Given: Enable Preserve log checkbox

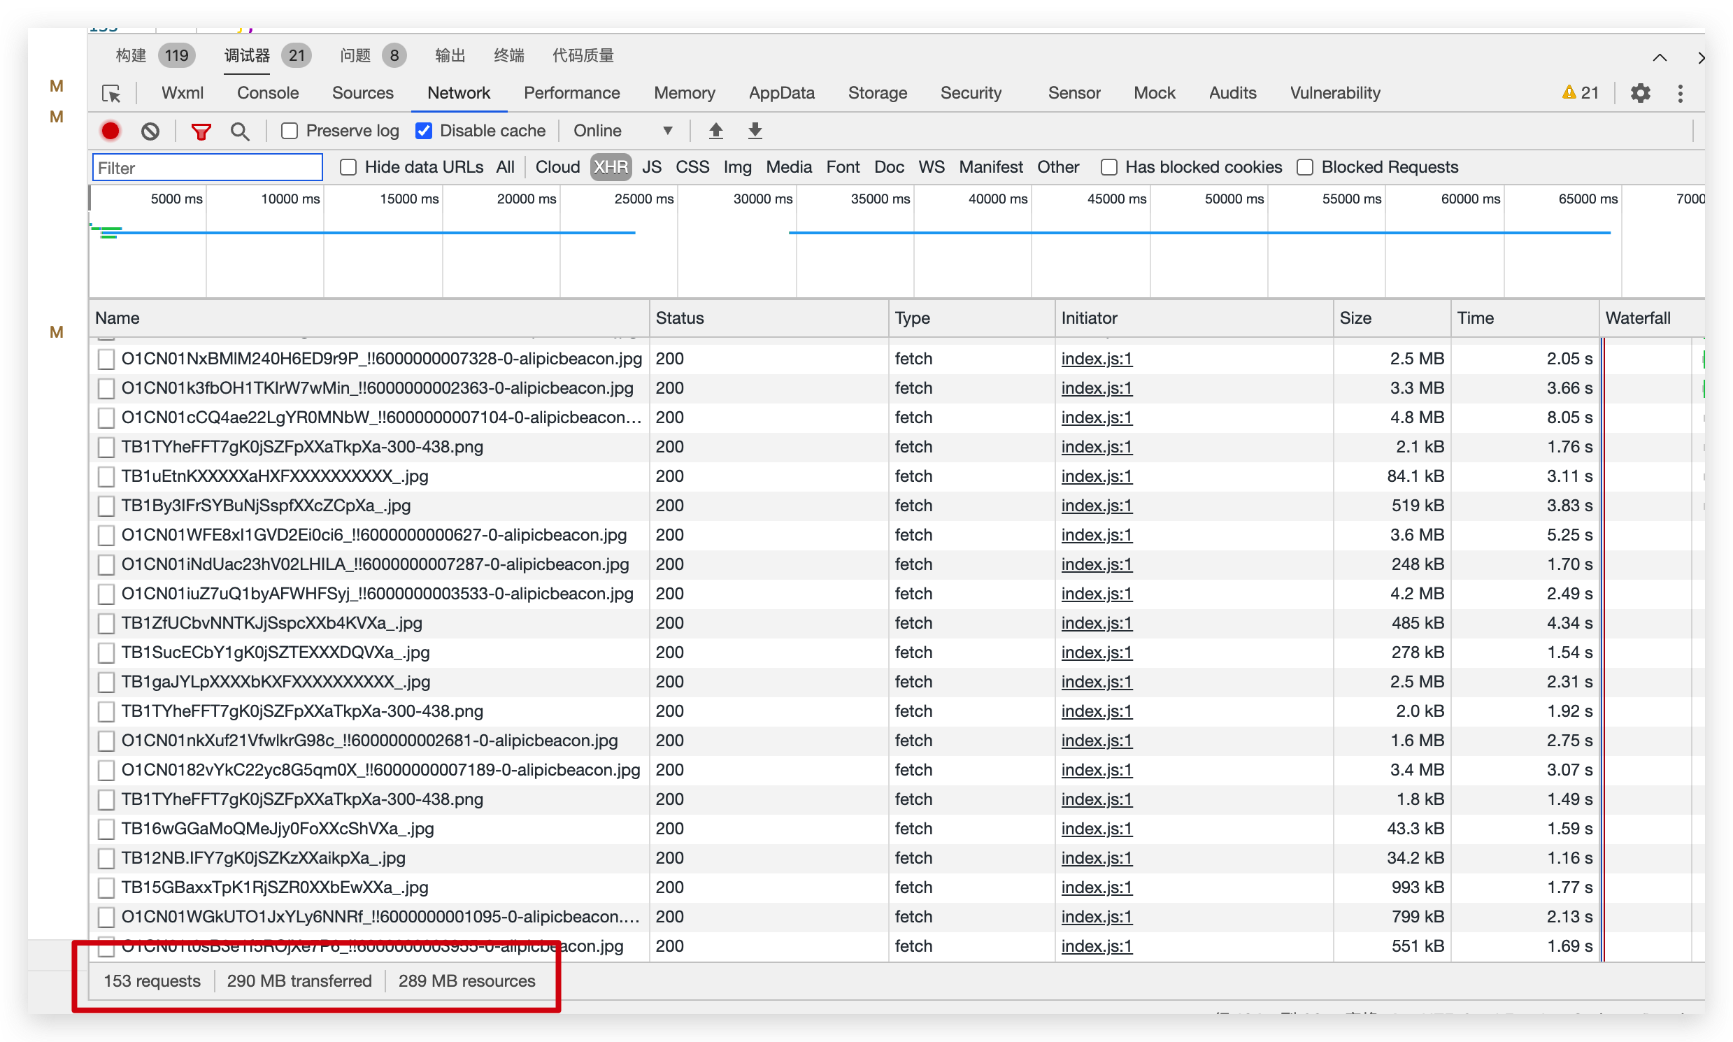Looking at the screenshot, I should coord(290,131).
